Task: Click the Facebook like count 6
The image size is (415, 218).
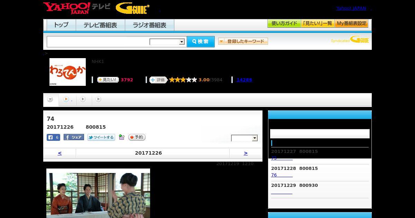Action: pyautogui.click(x=54, y=137)
